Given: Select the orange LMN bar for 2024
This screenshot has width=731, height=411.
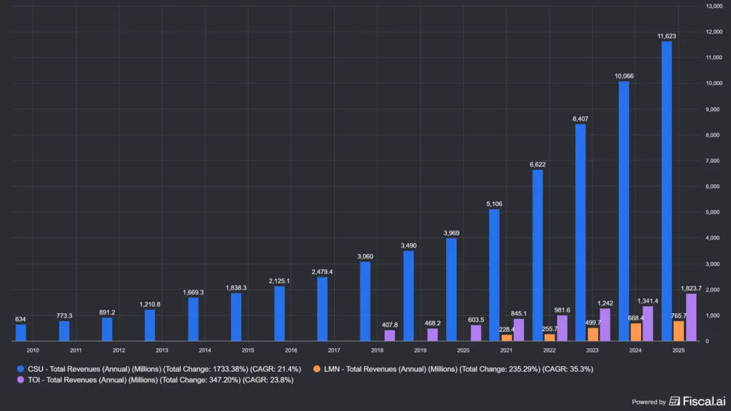Looking at the screenshot, I should (636, 333).
